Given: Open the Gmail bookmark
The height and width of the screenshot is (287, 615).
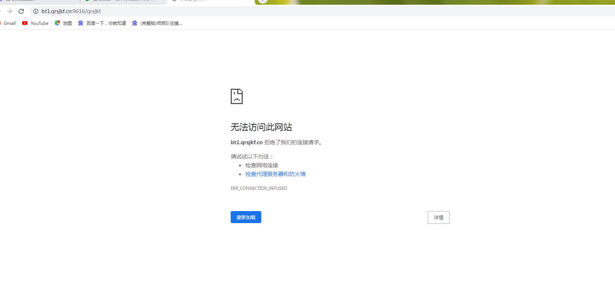Looking at the screenshot, I should coord(9,23).
